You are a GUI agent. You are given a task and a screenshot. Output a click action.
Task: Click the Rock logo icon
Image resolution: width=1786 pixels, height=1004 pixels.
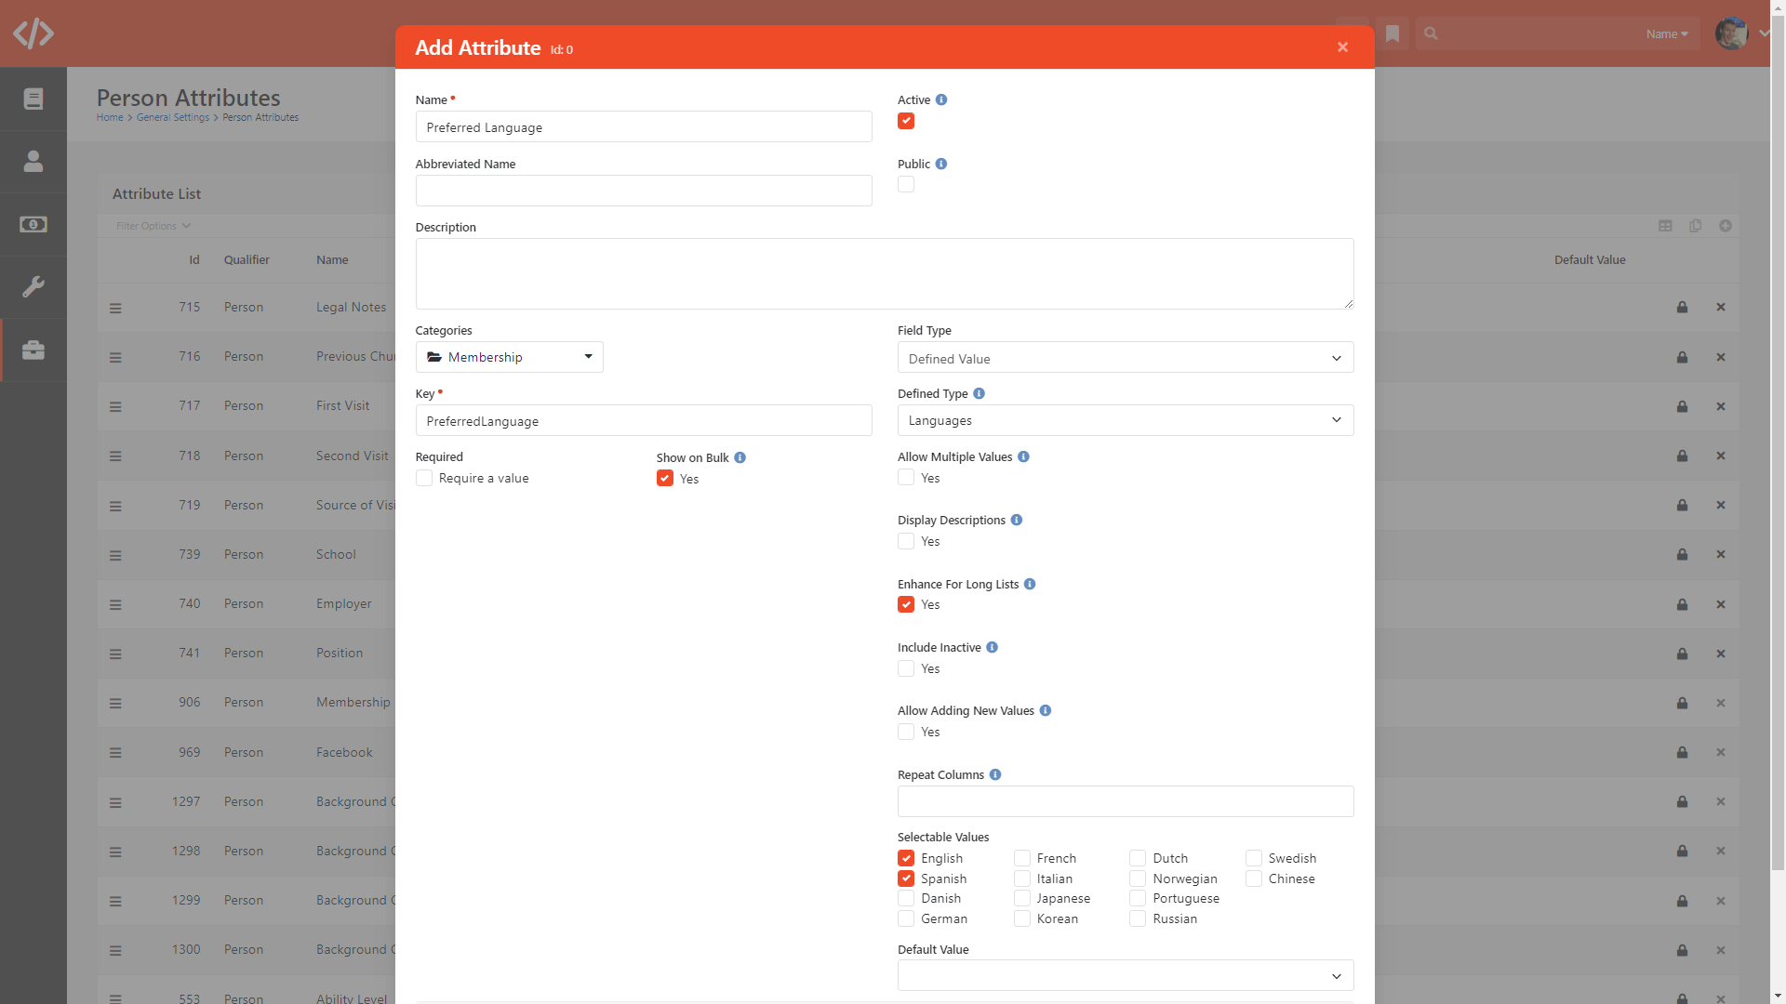[33, 33]
